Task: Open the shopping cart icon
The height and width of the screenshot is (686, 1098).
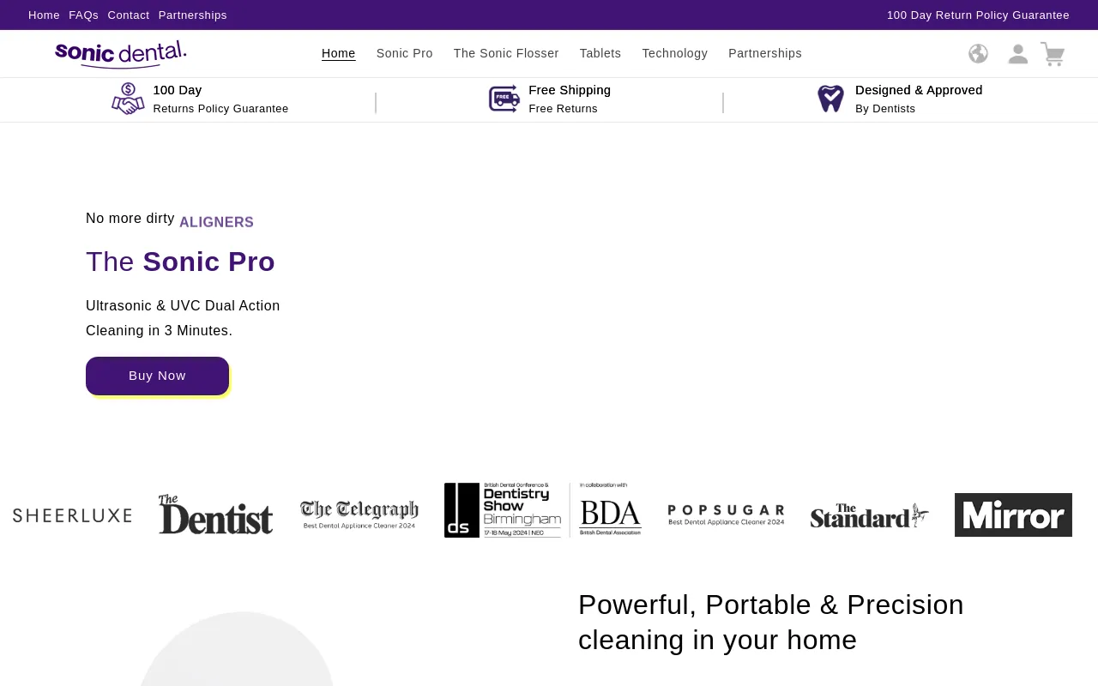Action: coord(1053,54)
